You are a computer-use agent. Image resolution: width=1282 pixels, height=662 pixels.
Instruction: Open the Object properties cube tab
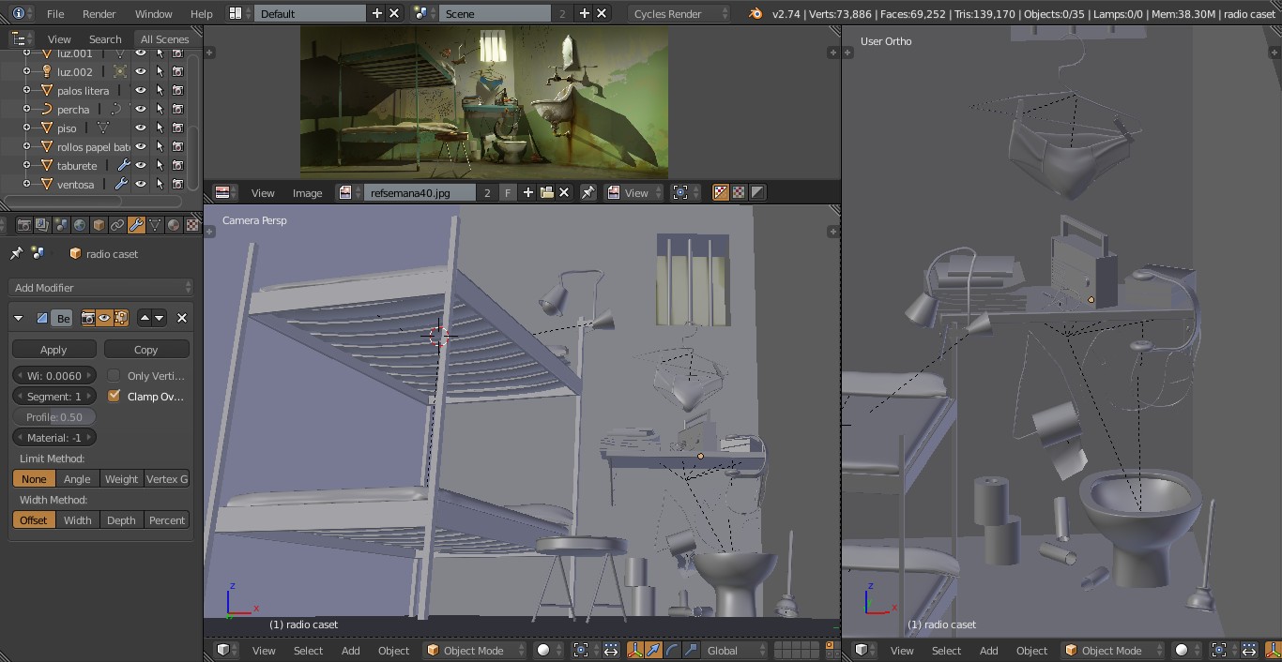[99, 225]
